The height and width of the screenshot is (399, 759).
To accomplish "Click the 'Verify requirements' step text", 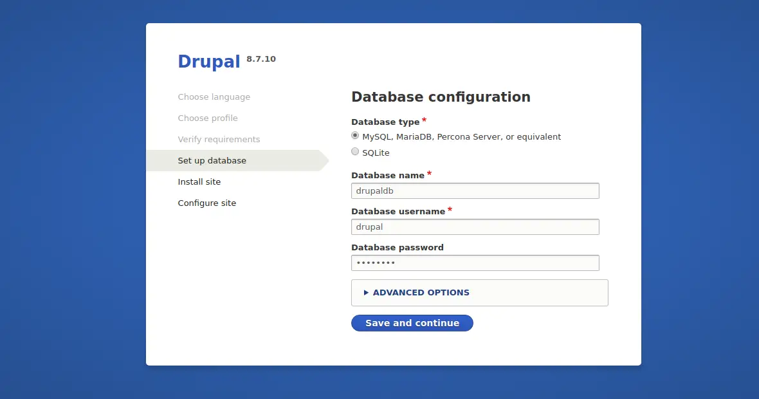I will [219, 140].
